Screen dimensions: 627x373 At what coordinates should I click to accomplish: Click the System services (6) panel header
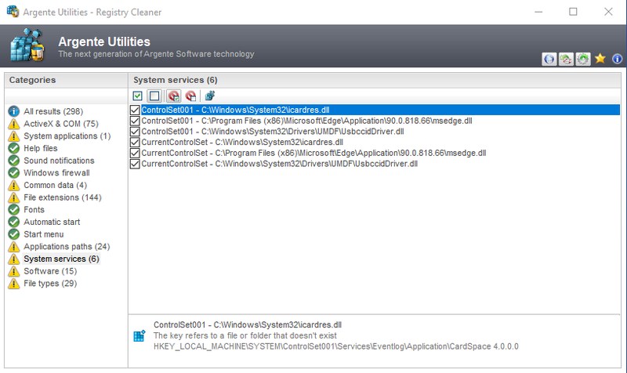375,80
